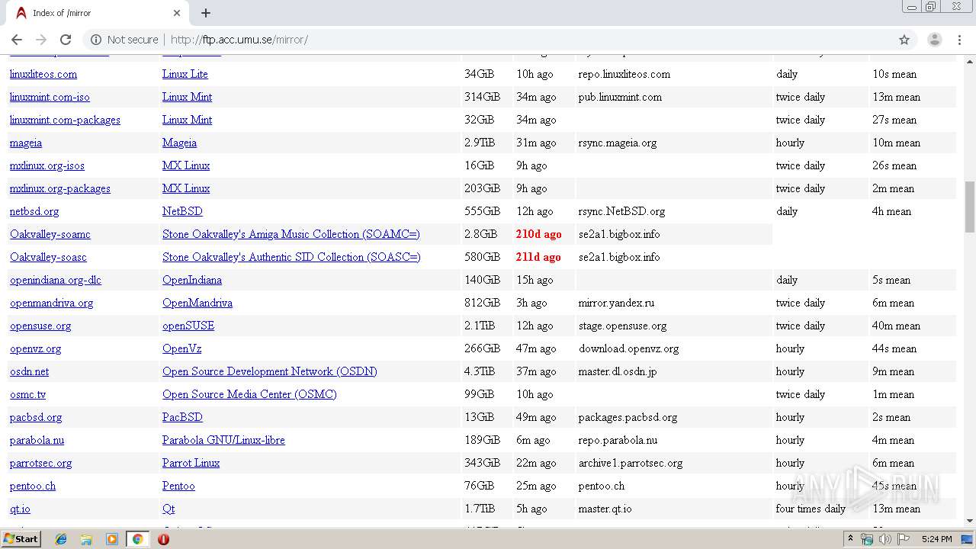
Task: Open the Oakvalley-soamc directory
Action: coord(50,234)
